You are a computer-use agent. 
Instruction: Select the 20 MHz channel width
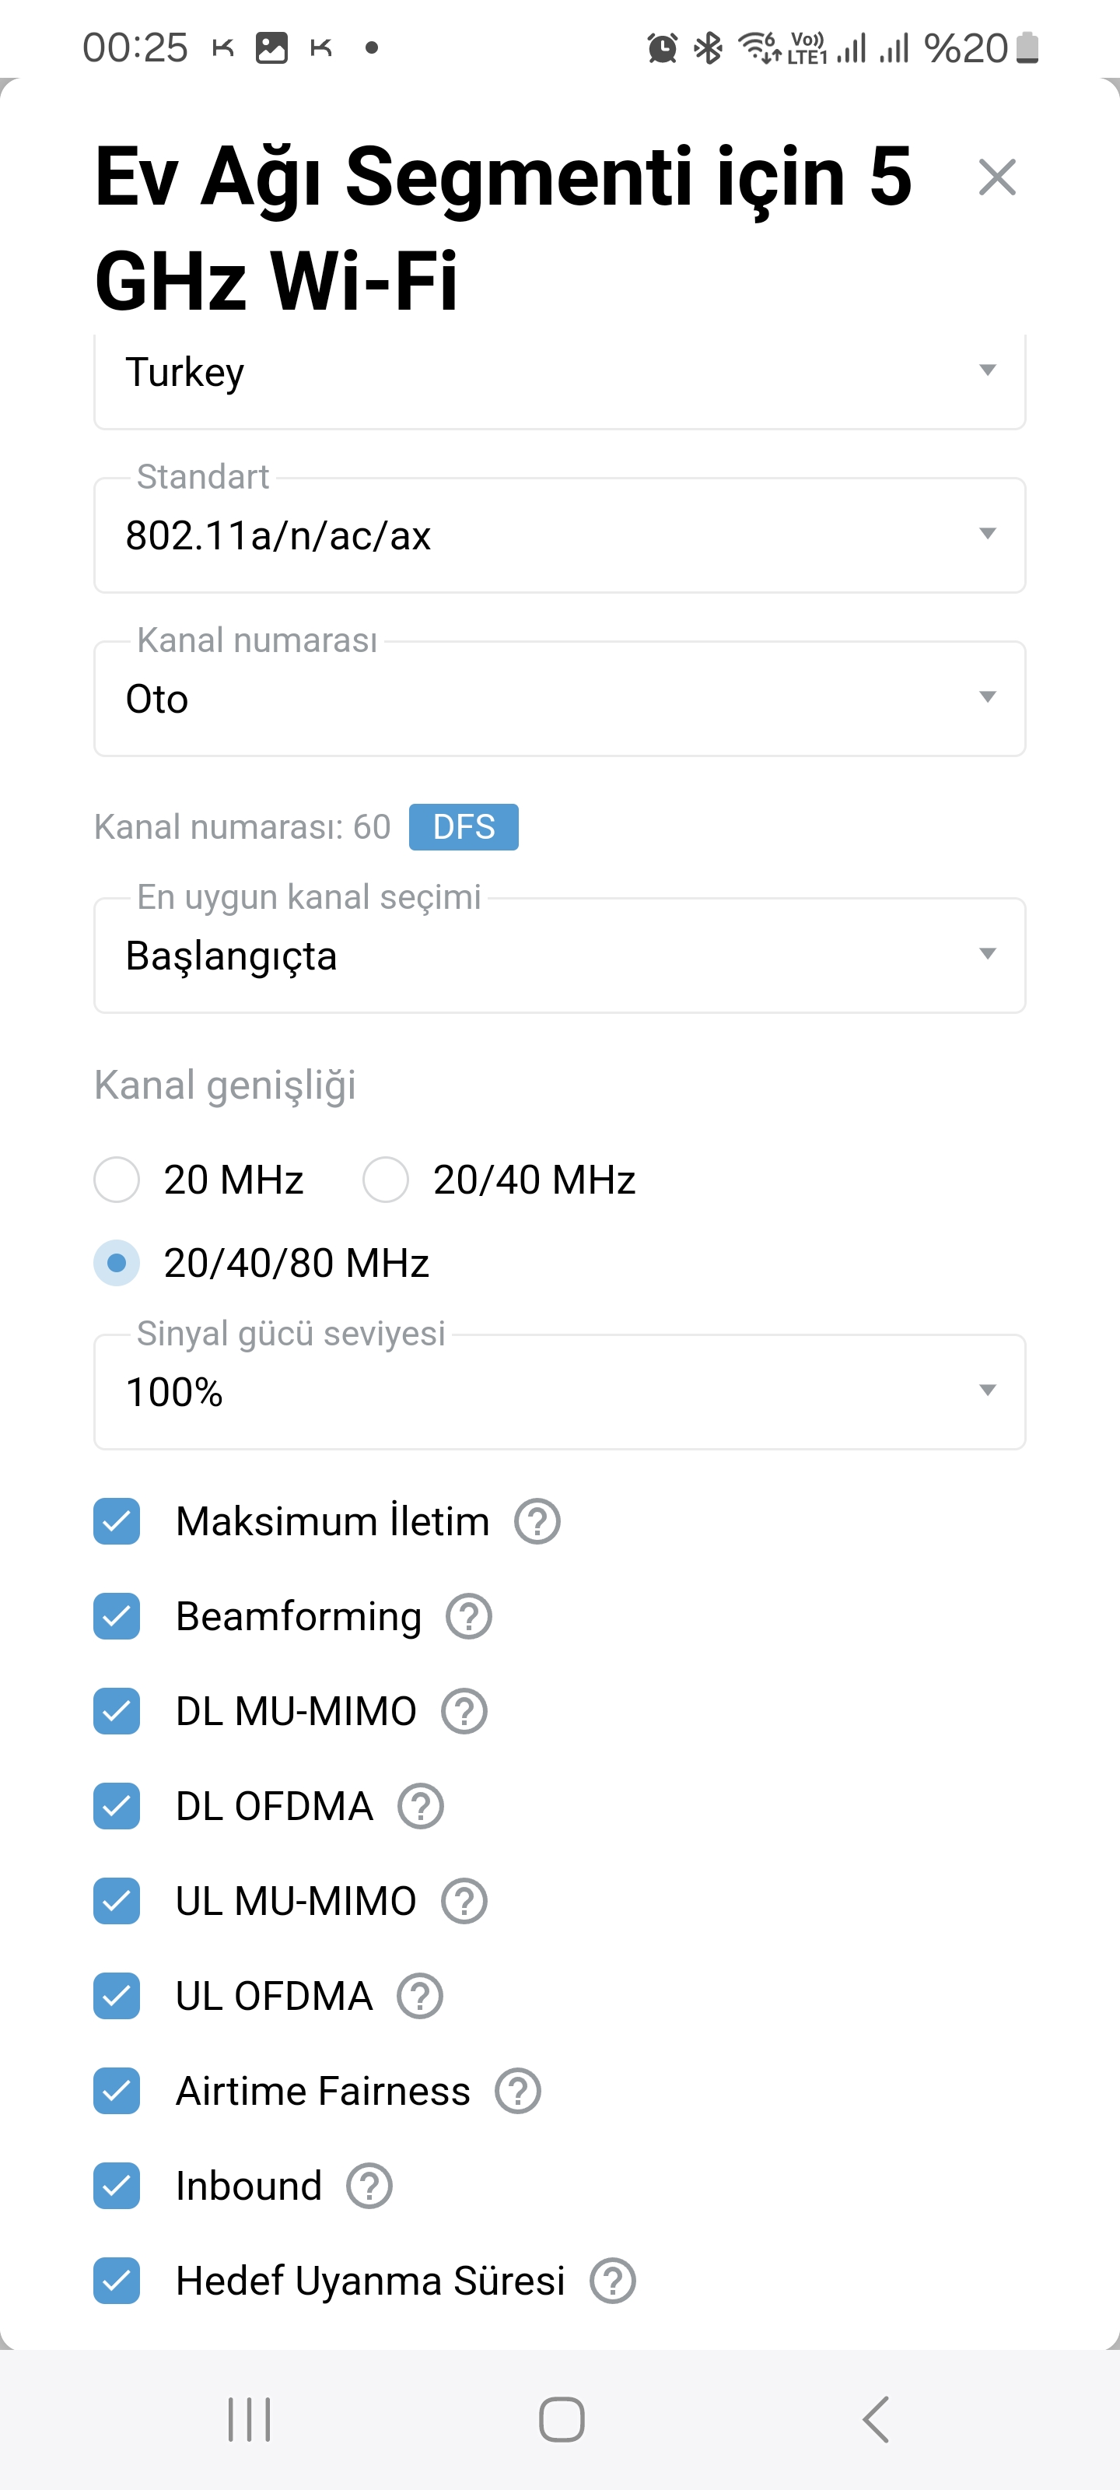coord(117,1180)
